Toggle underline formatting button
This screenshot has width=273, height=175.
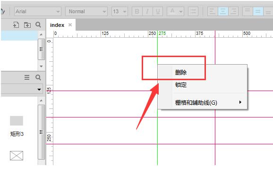pos(158,11)
